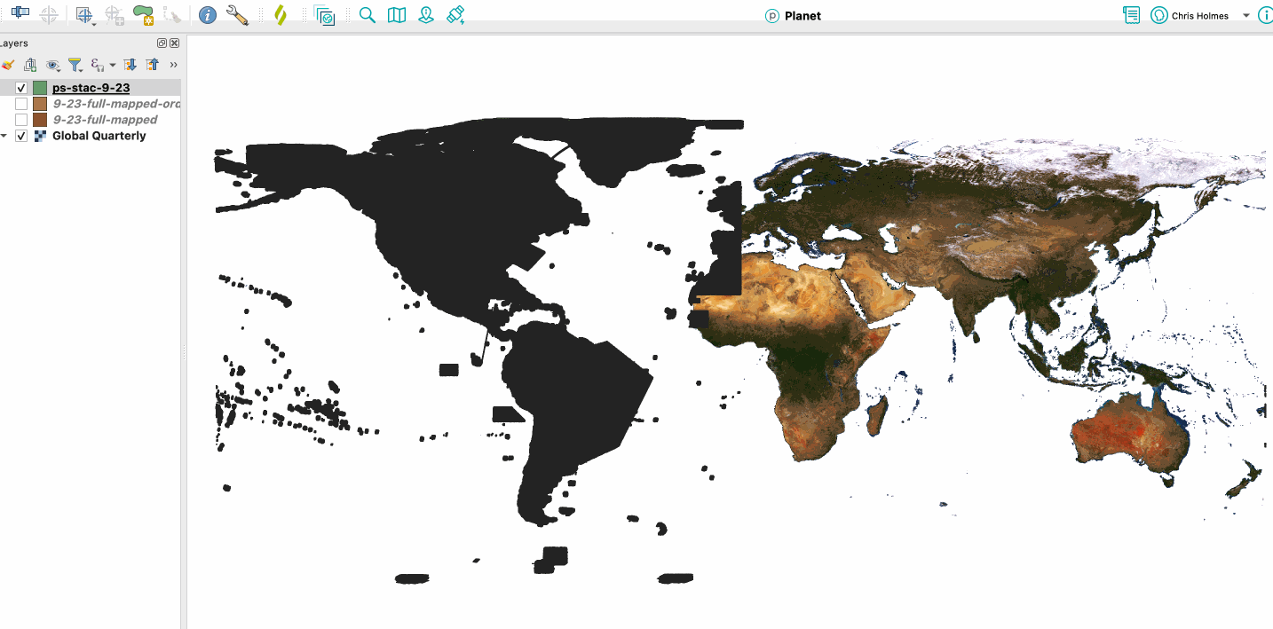The height and width of the screenshot is (629, 1273).
Task: Enable the 9-23-full-mapped-ord layer checkbox
Action: (x=21, y=104)
